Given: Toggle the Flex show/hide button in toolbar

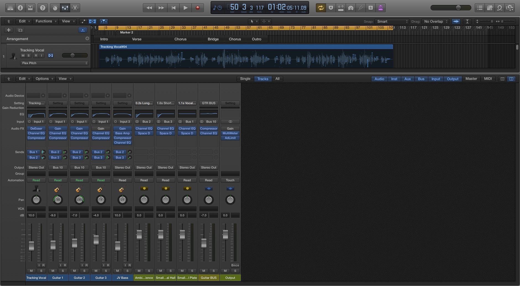Looking at the screenshot, I should click(x=92, y=21).
